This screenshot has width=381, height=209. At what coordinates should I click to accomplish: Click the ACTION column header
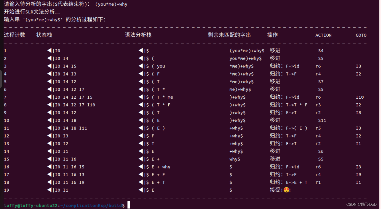coord(323,35)
